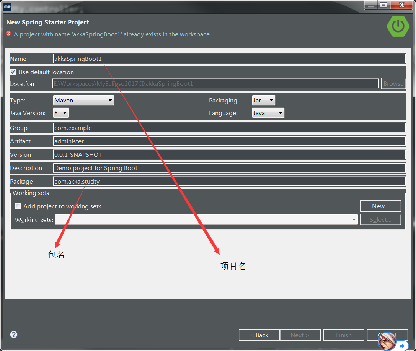Image resolution: width=416 pixels, height=351 pixels.
Task: Click the 'New Spring Starter Project' heading
Action: pyautogui.click(x=48, y=22)
